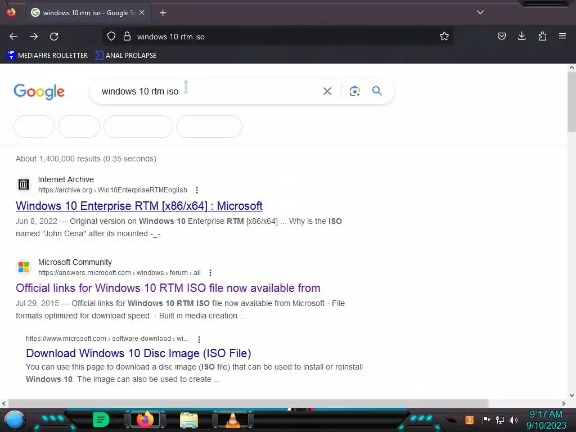Viewport: 576px width, 432px height.
Task: Open File Explorer from the taskbar
Action: click(x=189, y=420)
